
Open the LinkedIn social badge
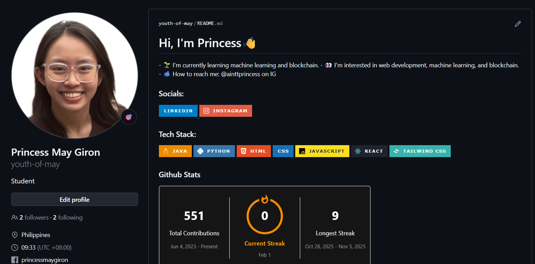(178, 111)
